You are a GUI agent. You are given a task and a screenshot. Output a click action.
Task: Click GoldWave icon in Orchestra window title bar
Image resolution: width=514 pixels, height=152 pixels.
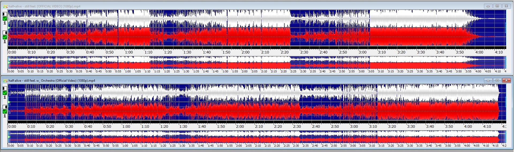tap(5, 80)
